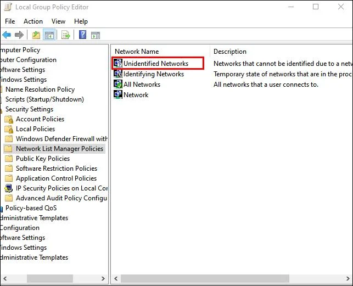Click the Local Policies folder icon

coord(9,129)
